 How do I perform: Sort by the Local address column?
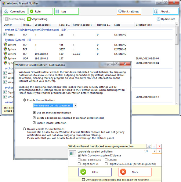point(45,25)
